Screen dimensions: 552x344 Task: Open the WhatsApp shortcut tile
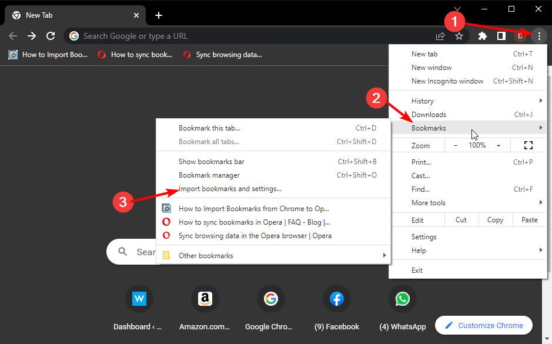pyautogui.click(x=402, y=299)
